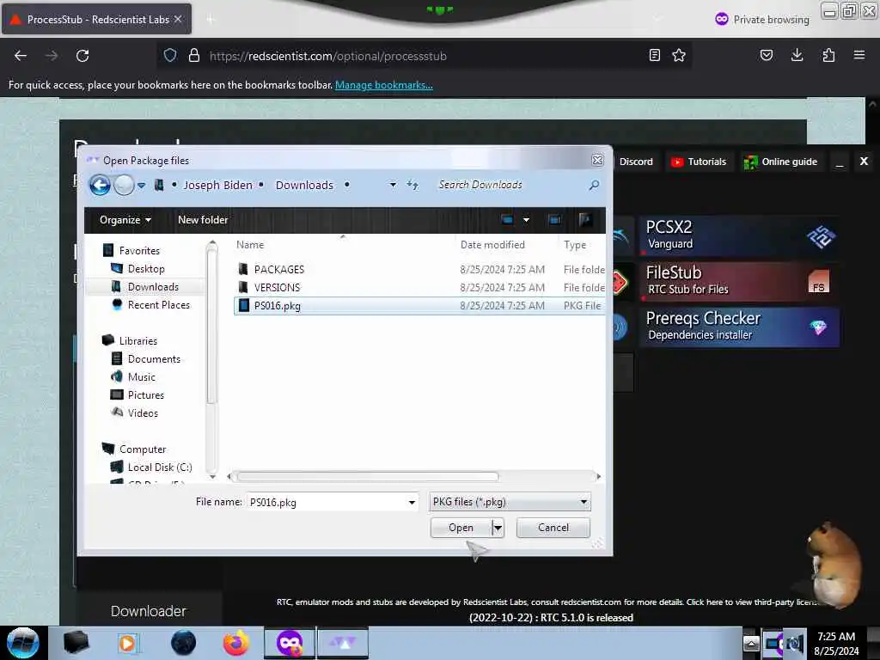Viewport: 880px width, 660px height.
Task: Open view options dropdown arrow
Action: 527,220
